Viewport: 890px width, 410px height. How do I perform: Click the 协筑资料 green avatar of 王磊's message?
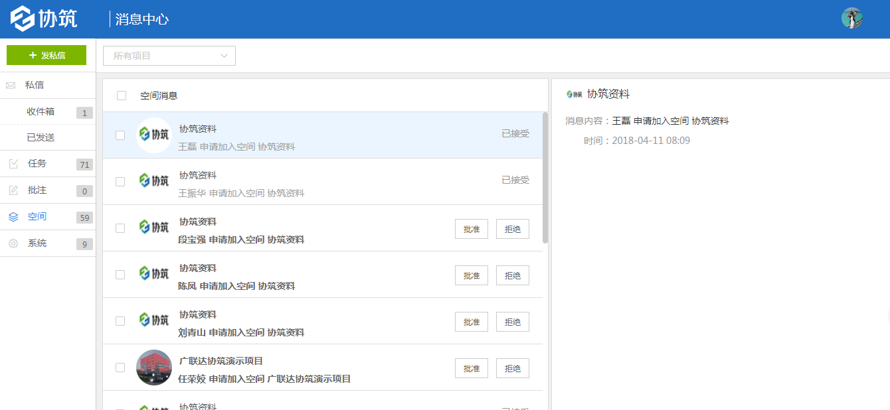point(153,135)
